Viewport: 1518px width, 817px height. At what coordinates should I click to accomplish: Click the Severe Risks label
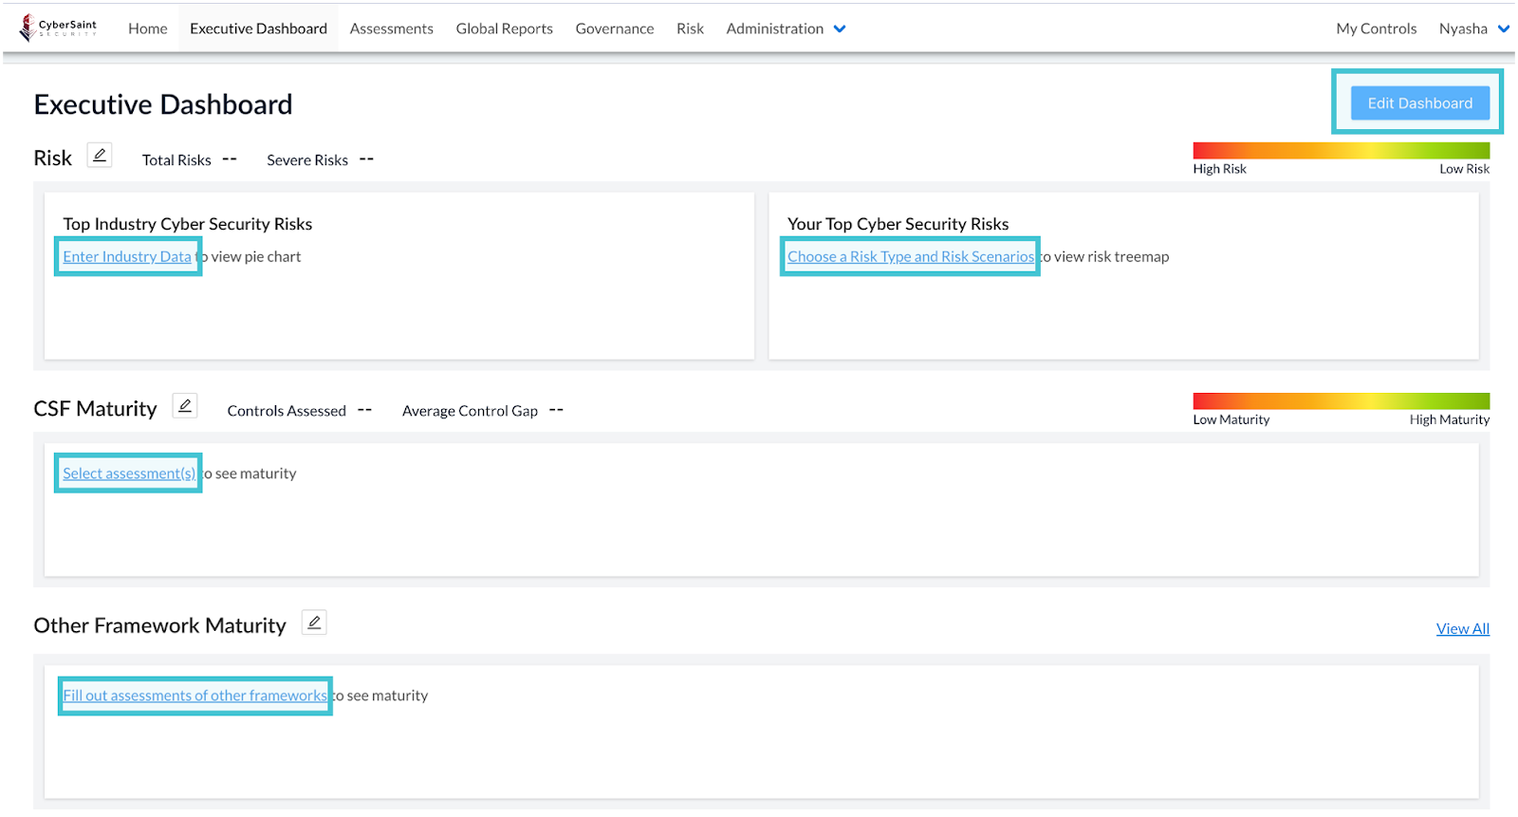pos(307,159)
